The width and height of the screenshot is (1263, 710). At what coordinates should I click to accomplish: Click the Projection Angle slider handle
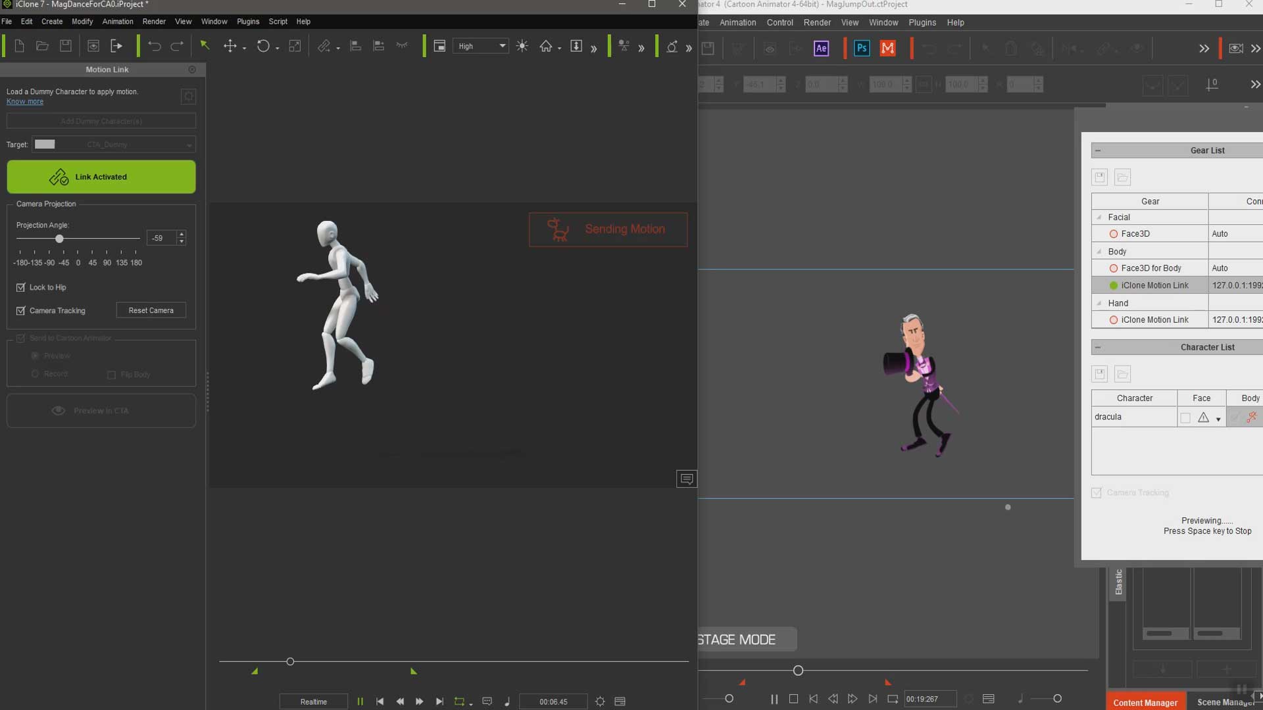click(59, 239)
